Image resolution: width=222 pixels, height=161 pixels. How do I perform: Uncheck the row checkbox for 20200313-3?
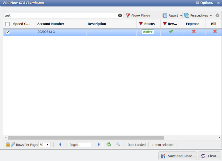click(8, 32)
